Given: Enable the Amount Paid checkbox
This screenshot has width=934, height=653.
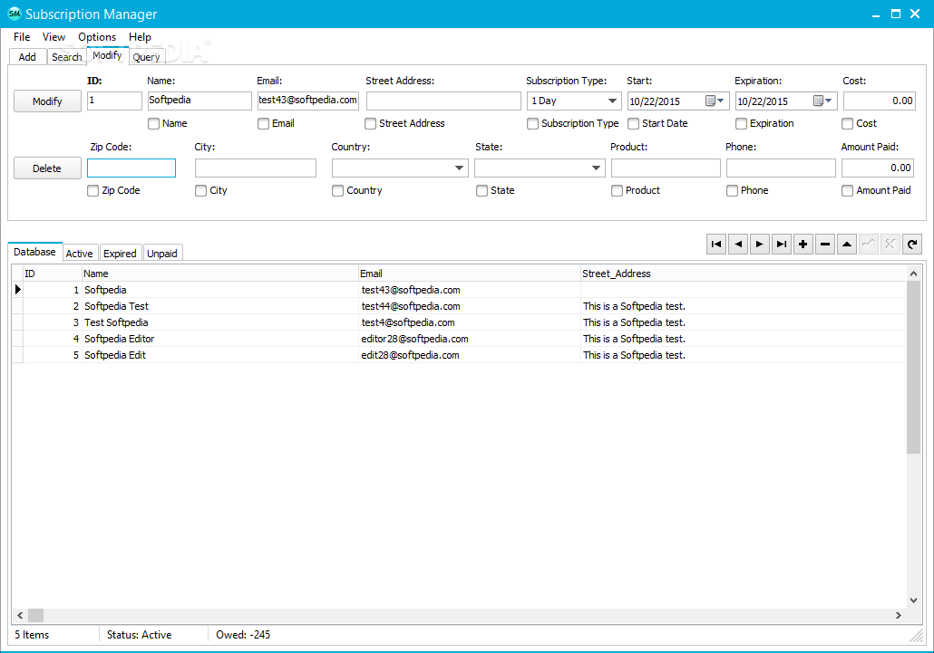Looking at the screenshot, I should pyautogui.click(x=847, y=191).
